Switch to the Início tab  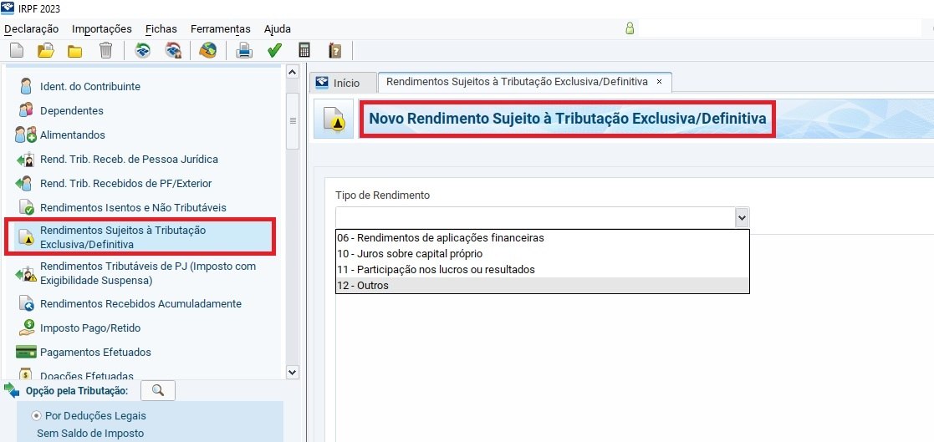click(339, 83)
